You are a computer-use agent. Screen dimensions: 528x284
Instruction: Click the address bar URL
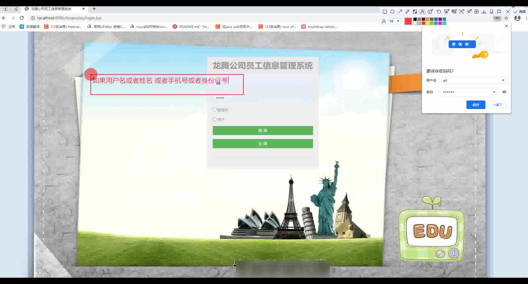(x=69, y=18)
